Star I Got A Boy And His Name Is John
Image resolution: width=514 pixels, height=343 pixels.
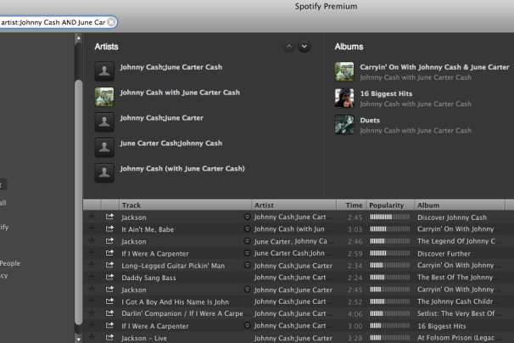pyautogui.click(x=92, y=301)
